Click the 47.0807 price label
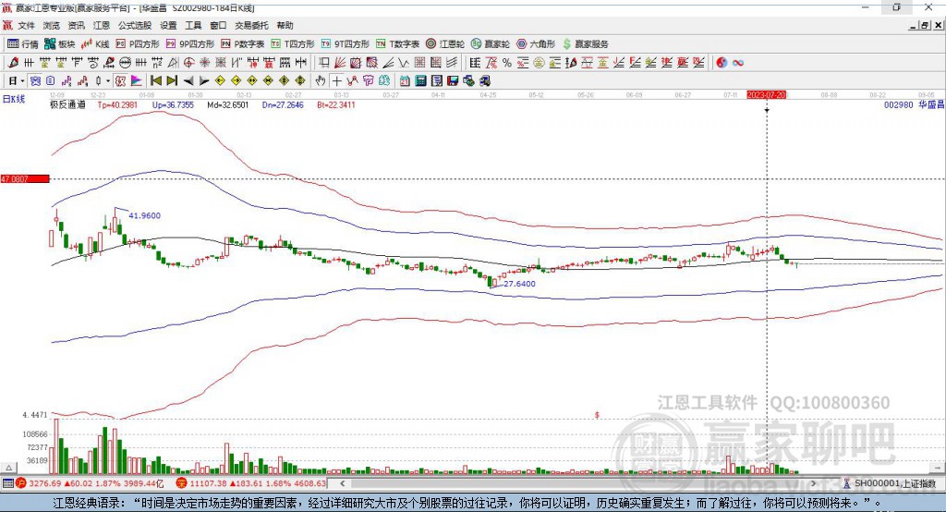Viewport: 946px width, 512px height. [25, 178]
